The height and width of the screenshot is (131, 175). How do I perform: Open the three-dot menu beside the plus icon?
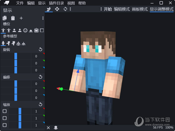coord(43,18)
